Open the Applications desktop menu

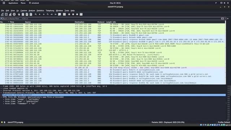[13, 3]
